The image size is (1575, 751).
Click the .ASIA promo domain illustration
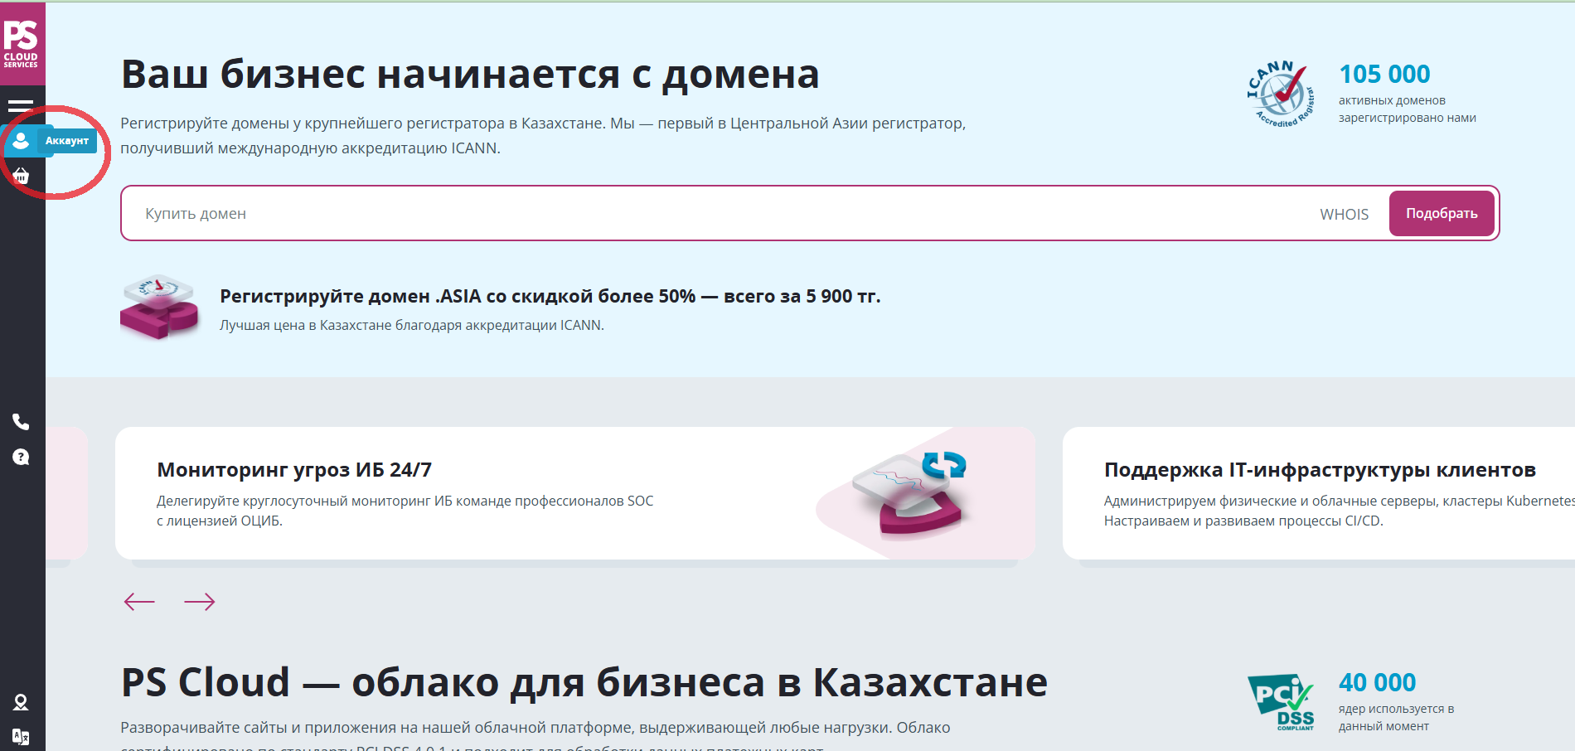click(x=159, y=308)
